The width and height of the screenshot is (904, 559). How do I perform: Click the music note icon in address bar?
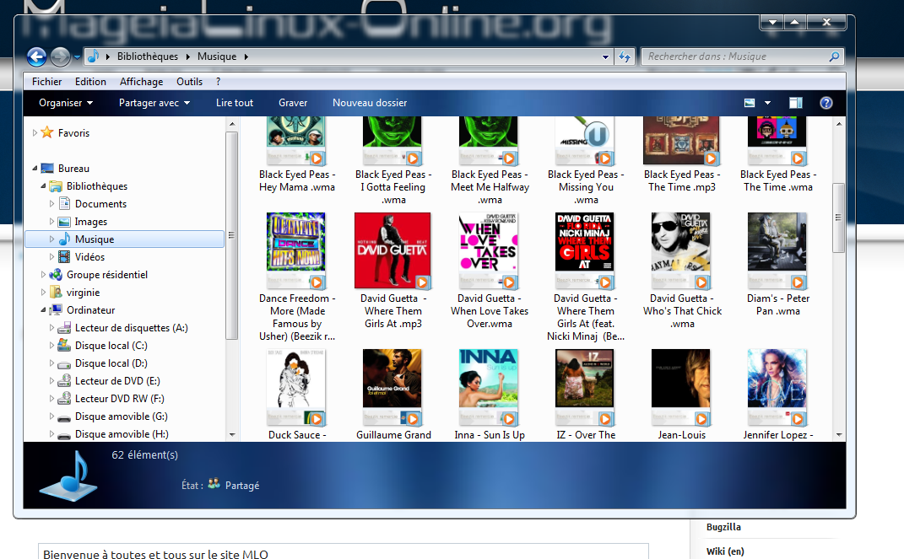click(94, 56)
